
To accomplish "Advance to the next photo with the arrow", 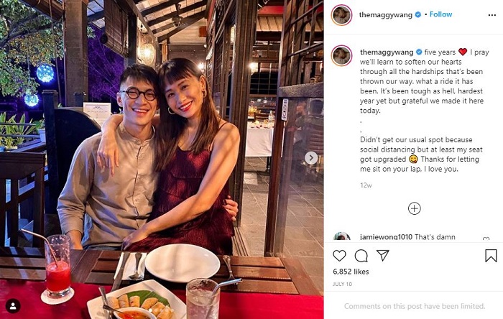I will pyautogui.click(x=311, y=157).
